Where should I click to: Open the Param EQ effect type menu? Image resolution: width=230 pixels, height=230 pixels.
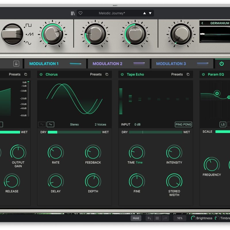216,74
